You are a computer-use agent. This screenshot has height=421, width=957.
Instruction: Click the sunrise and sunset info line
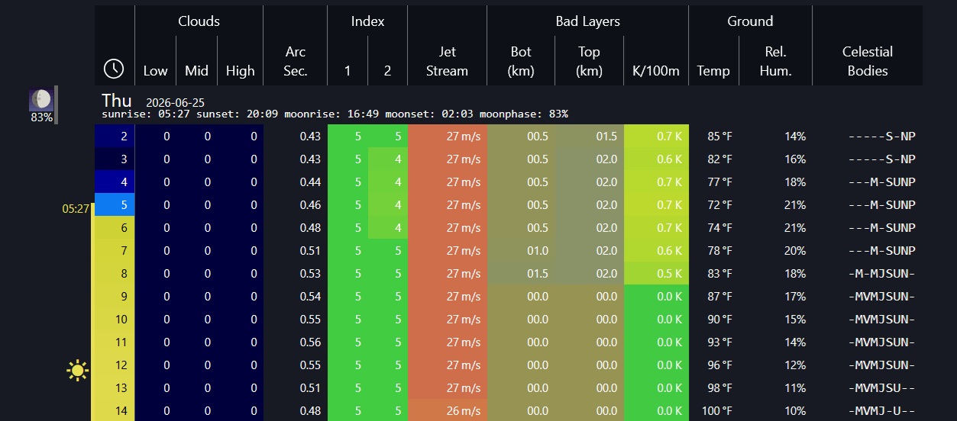[x=335, y=114]
